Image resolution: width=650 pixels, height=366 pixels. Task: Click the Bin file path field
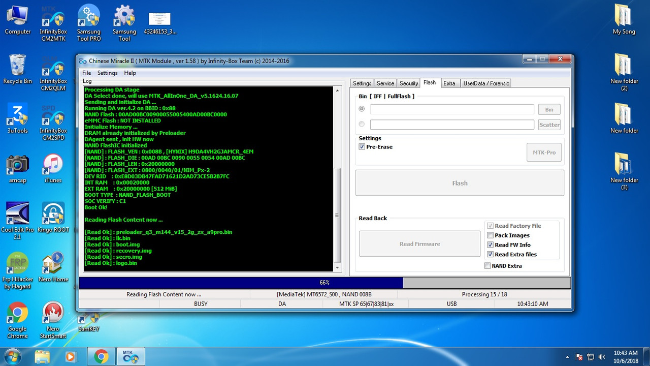coord(452,109)
